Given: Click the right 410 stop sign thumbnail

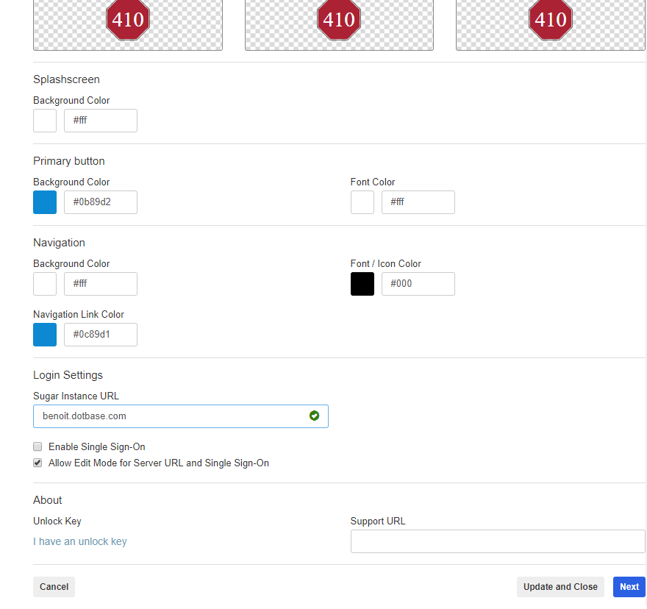Looking at the screenshot, I should [x=550, y=20].
